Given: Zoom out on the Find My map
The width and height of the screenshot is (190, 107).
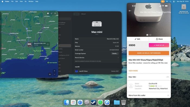Looking at the screenshot, I should click(x=54, y=74).
